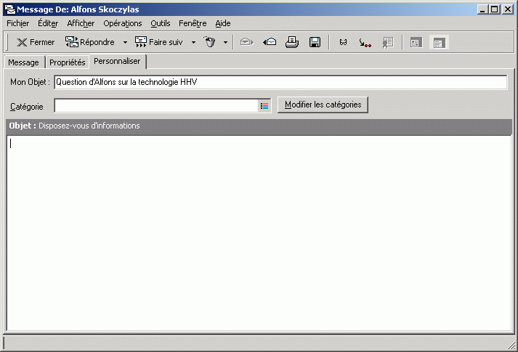The width and height of the screenshot is (518, 352).
Task: Click the Répondre reply button
Action: [x=90, y=42]
